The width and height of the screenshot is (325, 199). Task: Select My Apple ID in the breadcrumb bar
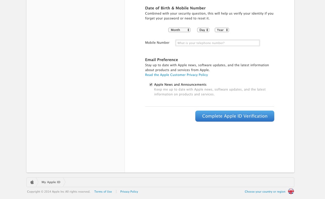(x=51, y=182)
